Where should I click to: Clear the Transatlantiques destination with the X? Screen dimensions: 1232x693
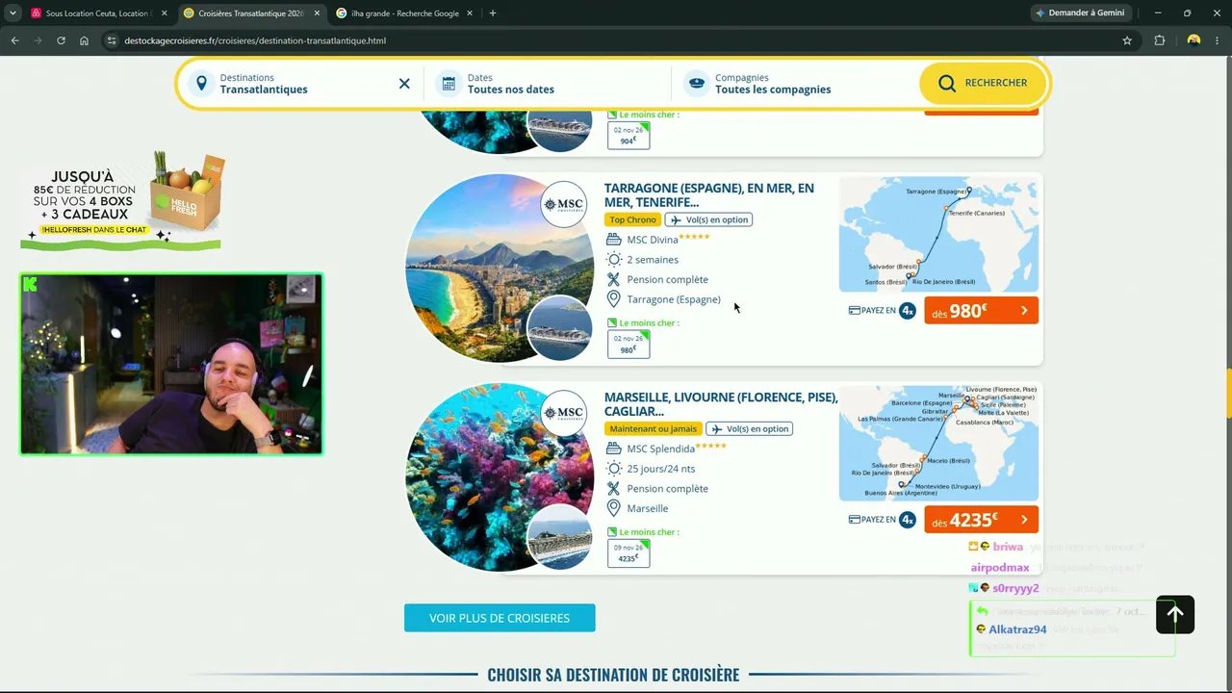click(404, 84)
